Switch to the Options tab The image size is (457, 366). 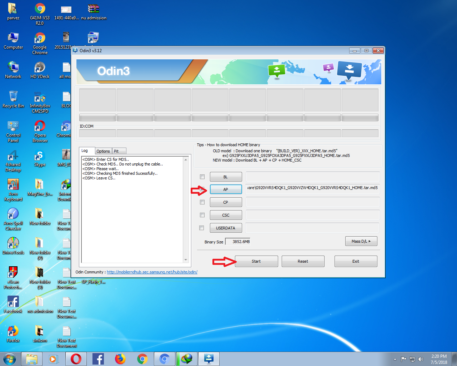pos(103,151)
